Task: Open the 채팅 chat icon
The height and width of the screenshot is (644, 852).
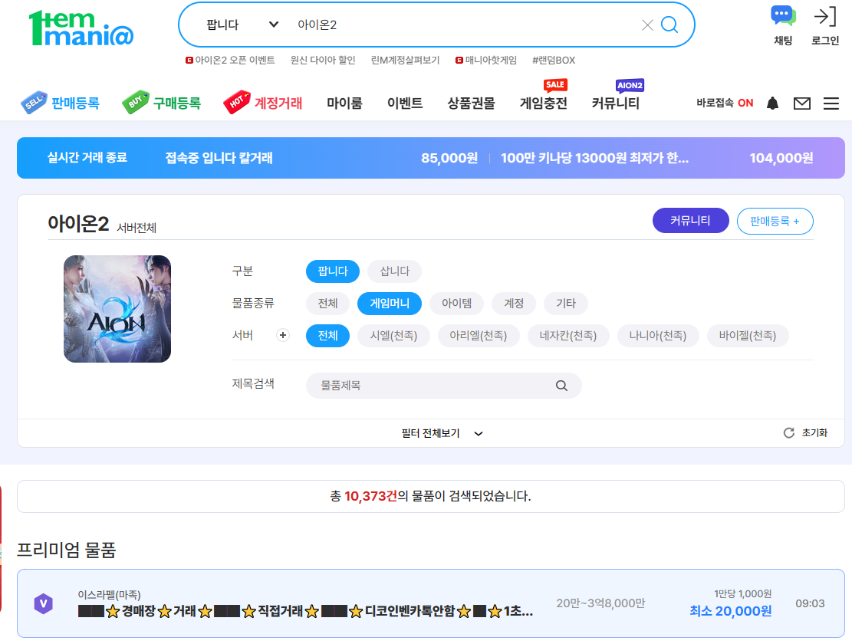Action: [783, 16]
